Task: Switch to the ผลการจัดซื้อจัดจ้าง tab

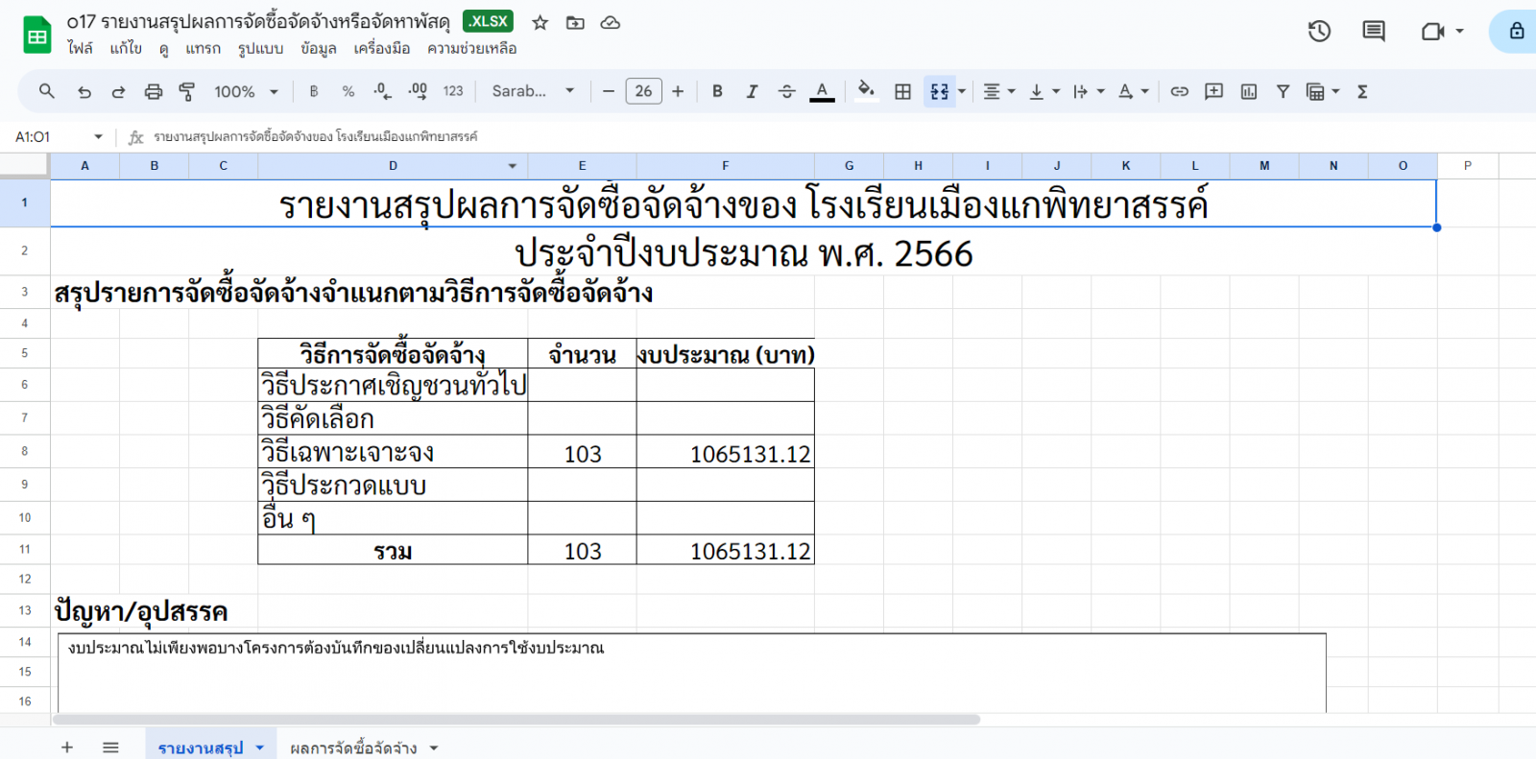Action: pyautogui.click(x=353, y=747)
